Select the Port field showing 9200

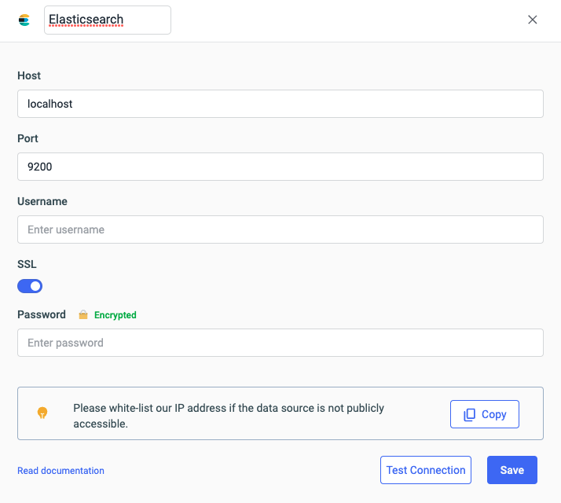coord(280,167)
